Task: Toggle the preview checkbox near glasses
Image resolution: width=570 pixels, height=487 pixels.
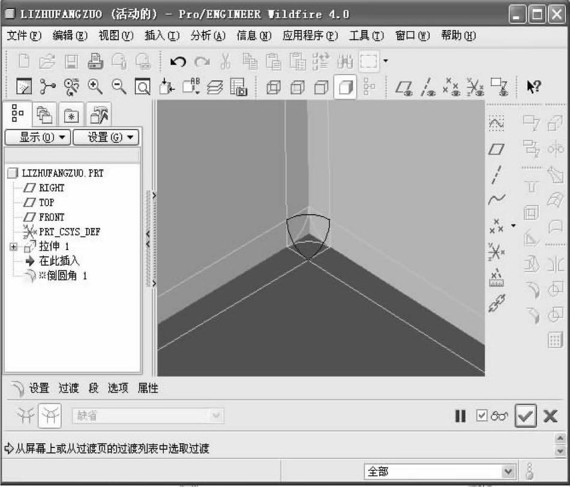Action: [x=481, y=416]
